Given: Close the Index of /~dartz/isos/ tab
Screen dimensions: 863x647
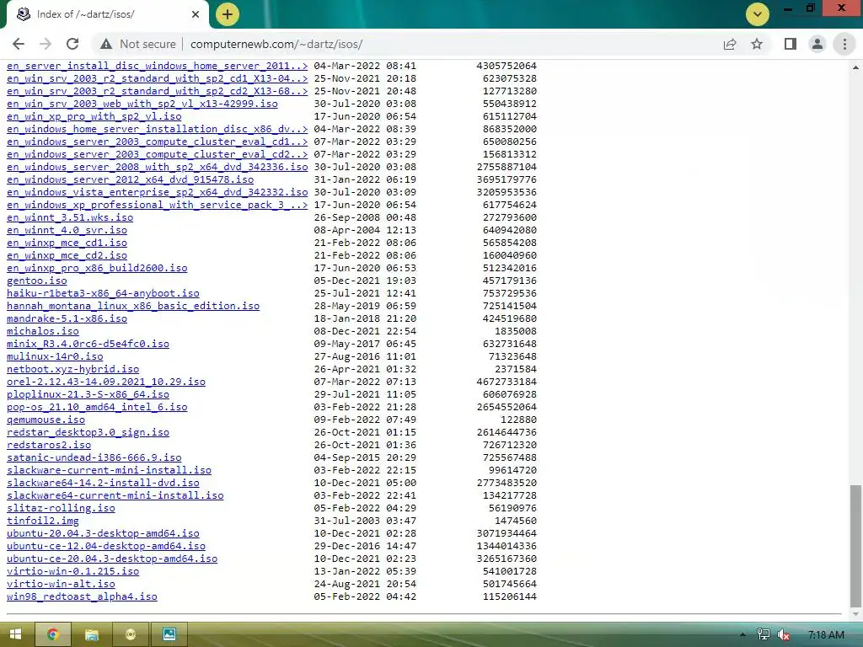Looking at the screenshot, I should [196, 14].
